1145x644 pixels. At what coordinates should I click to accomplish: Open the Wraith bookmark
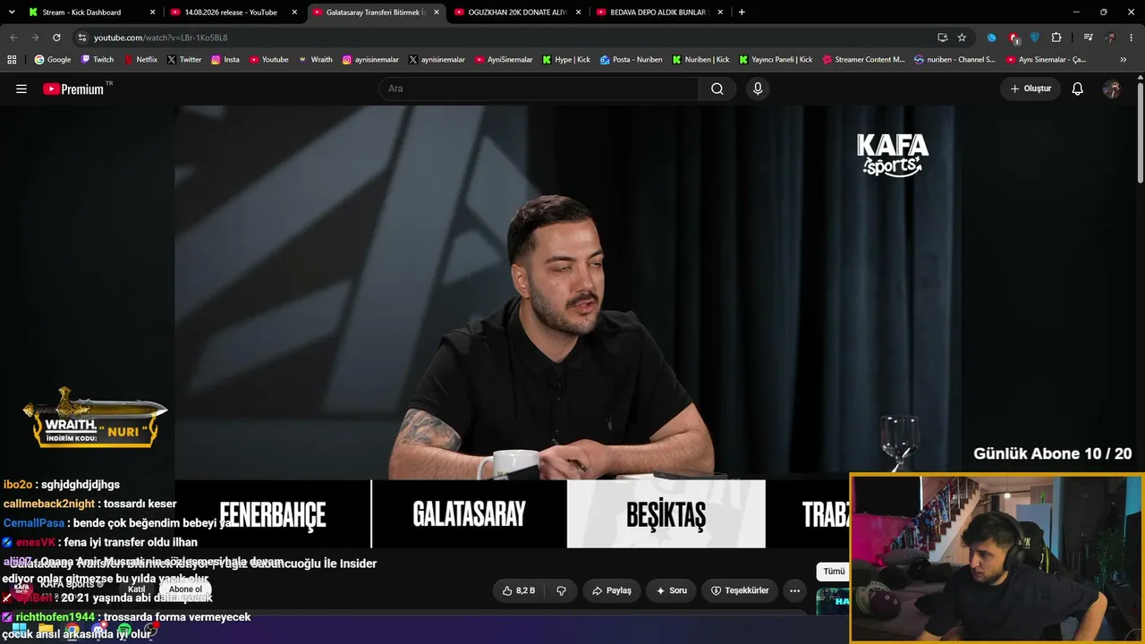[x=316, y=60]
